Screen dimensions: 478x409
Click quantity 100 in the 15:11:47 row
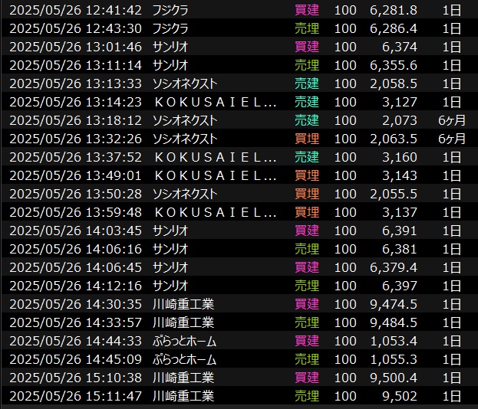coord(345,396)
